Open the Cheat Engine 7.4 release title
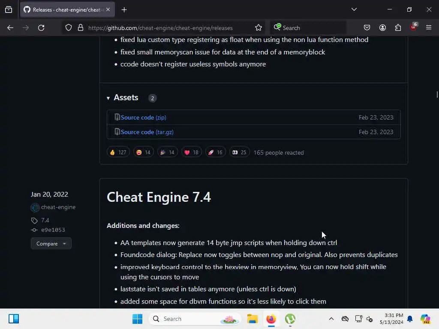 click(159, 197)
